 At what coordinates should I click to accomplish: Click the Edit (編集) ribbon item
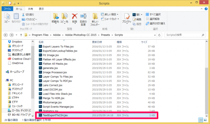(x=137, y=19)
